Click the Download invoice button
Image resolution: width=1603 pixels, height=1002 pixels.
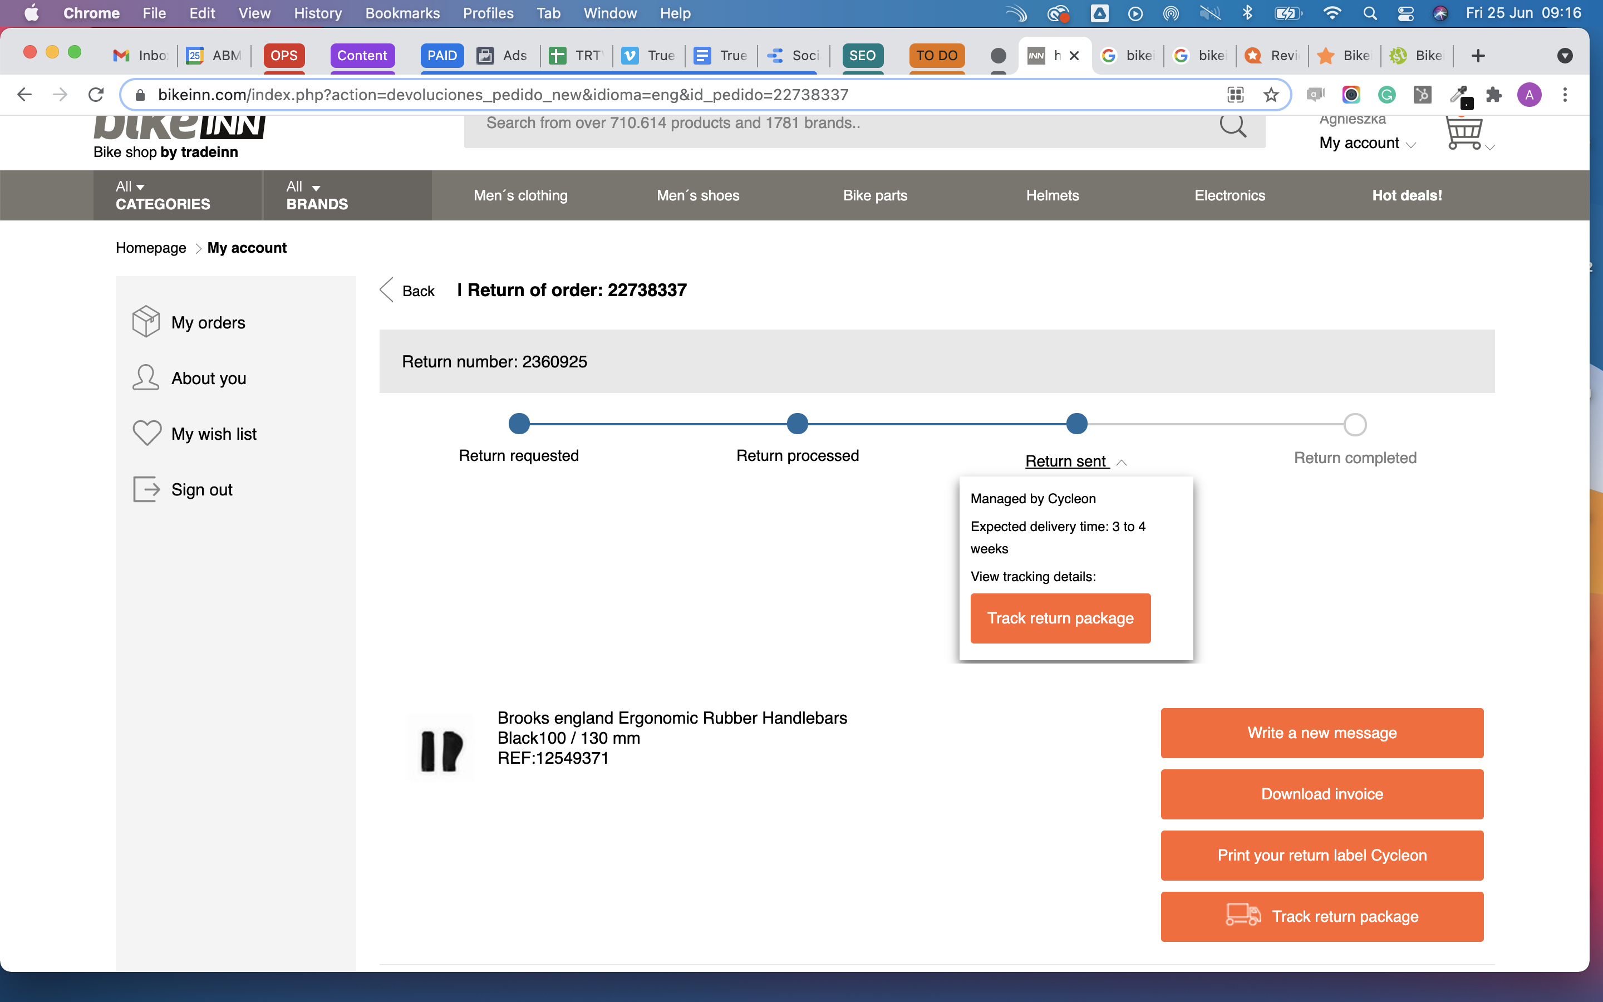(x=1321, y=794)
